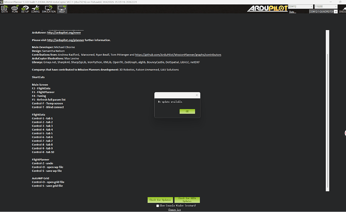The image size is (346, 212).
Task: Click the 'ShortCuts' heading
Action: 38,77
